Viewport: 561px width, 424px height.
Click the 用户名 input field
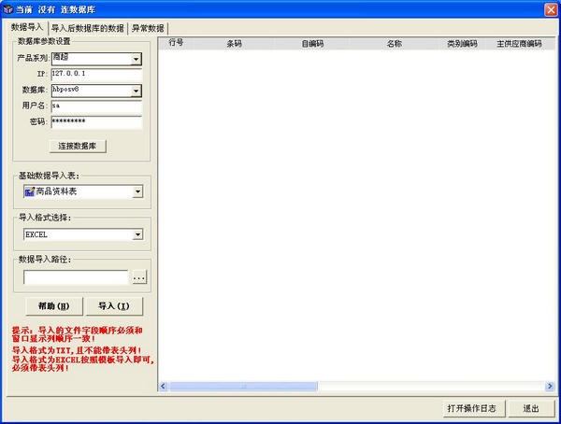click(96, 106)
